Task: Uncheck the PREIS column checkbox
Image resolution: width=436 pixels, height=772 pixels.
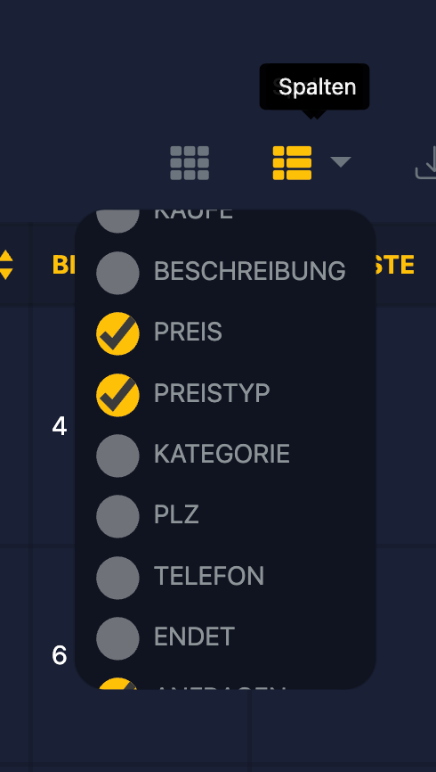Action: 117,333
